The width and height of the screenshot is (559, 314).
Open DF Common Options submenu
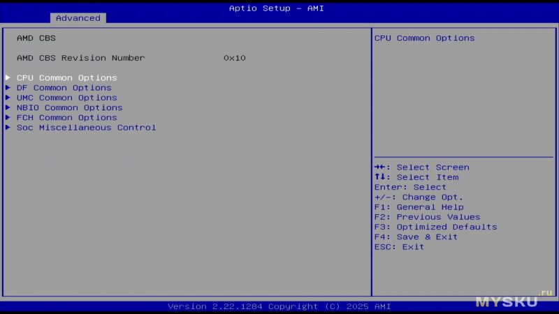tap(64, 88)
